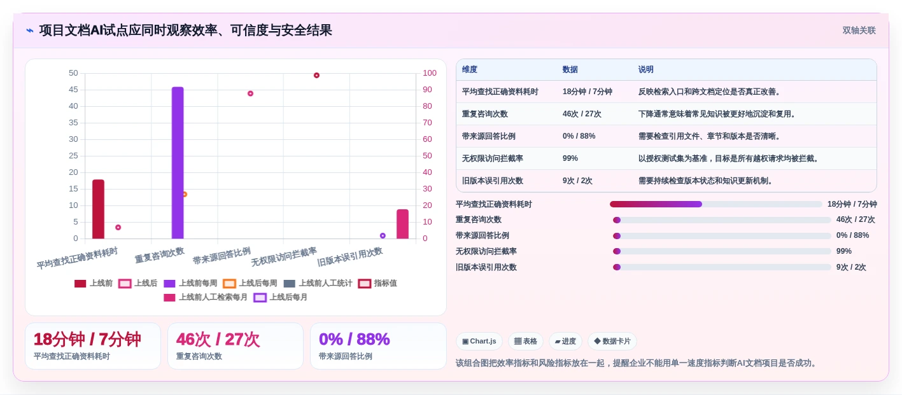The height and width of the screenshot is (395, 902).
Task: Click the pink point beside 平均查找正确资料耗时 bar
Action: [x=118, y=227]
